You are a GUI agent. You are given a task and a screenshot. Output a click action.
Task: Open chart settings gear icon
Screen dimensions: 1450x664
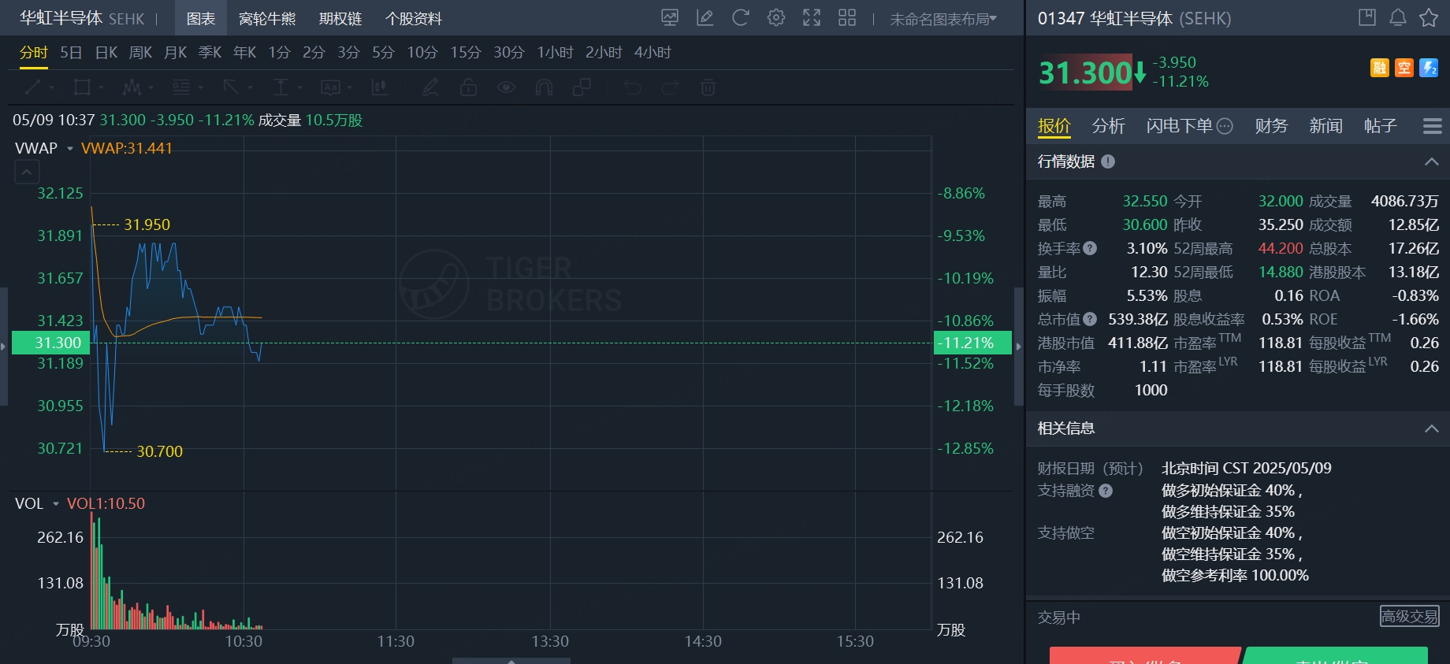(776, 17)
